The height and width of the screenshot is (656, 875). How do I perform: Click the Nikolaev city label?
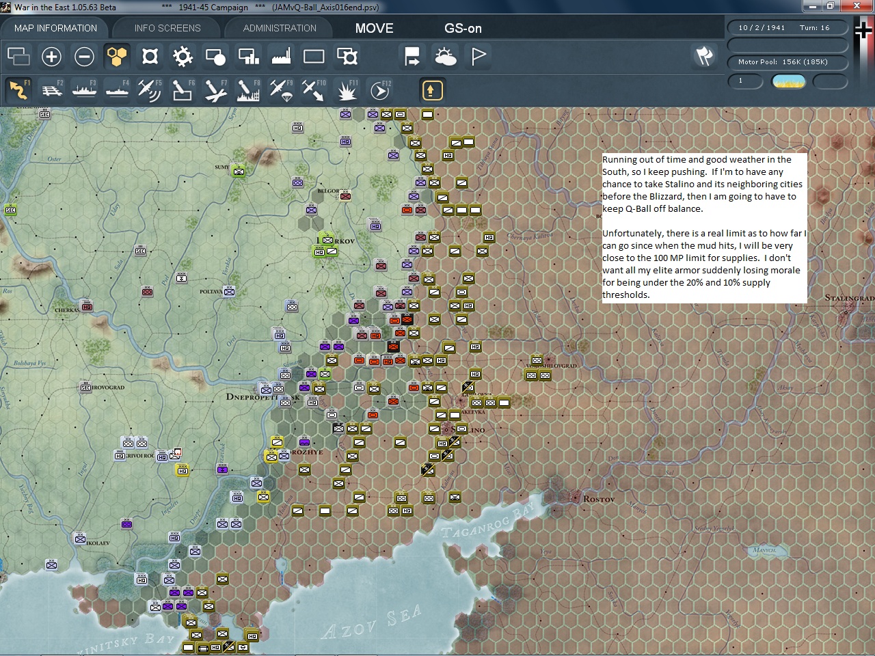[x=98, y=543]
